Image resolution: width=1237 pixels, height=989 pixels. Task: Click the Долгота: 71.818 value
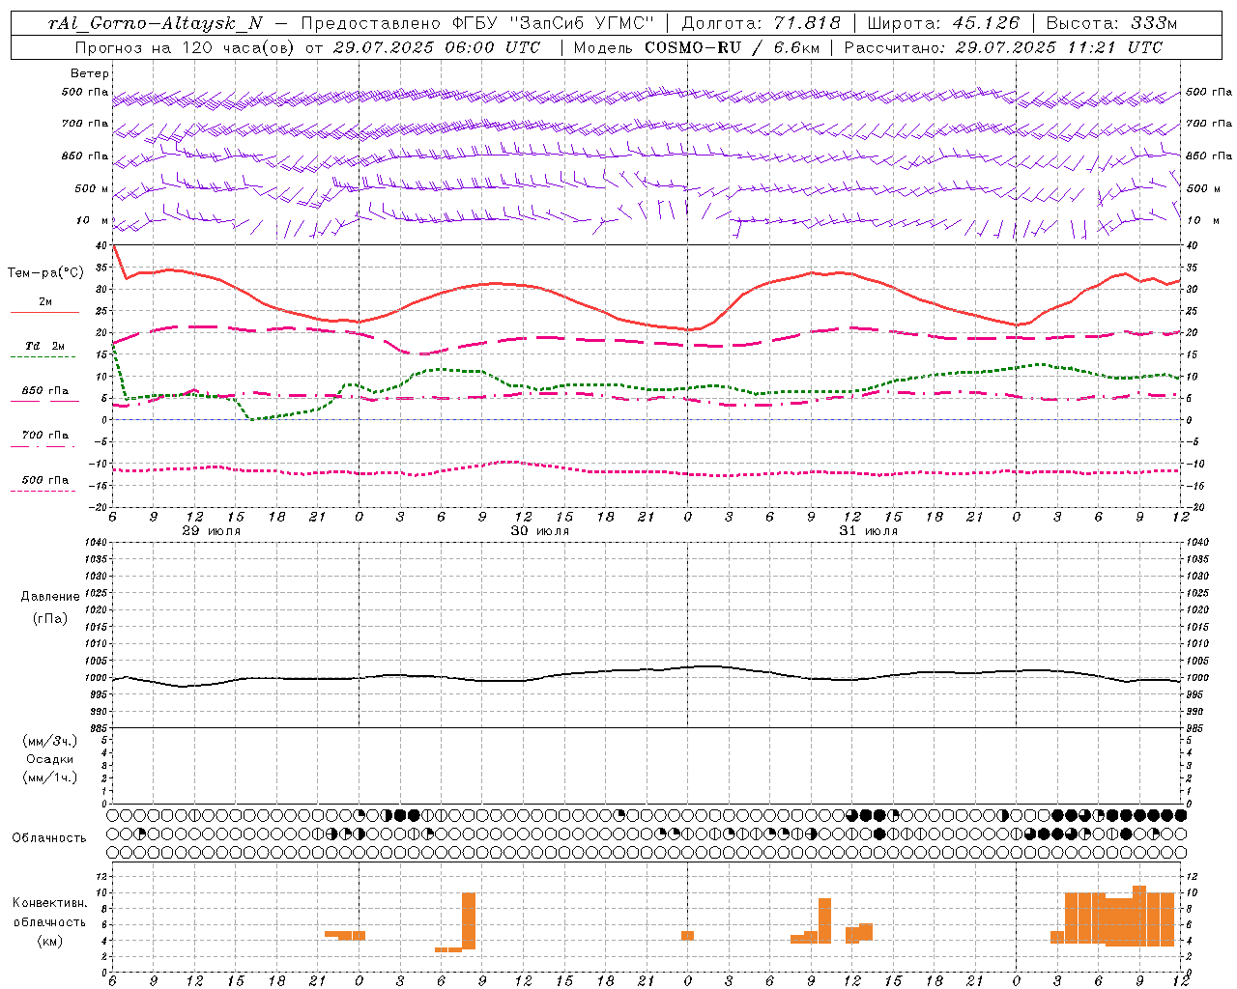(762, 24)
